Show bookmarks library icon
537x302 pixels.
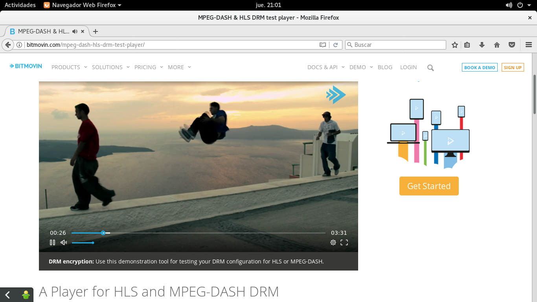point(467,45)
